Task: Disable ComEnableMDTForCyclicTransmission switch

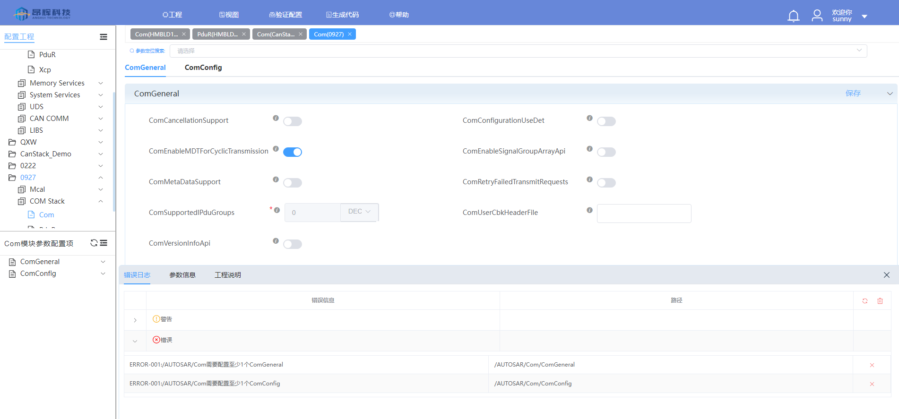Action: coord(293,152)
